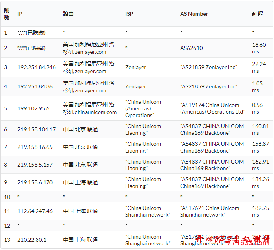Click the AS62610 cell in hop 2
Image resolution: width=274 pixels, height=250 pixels.
tap(192, 48)
